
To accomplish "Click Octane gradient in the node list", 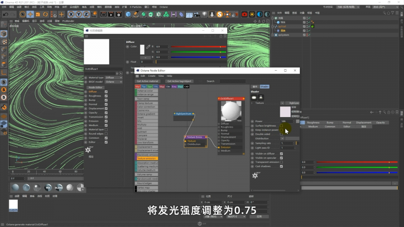I will pos(146,114).
